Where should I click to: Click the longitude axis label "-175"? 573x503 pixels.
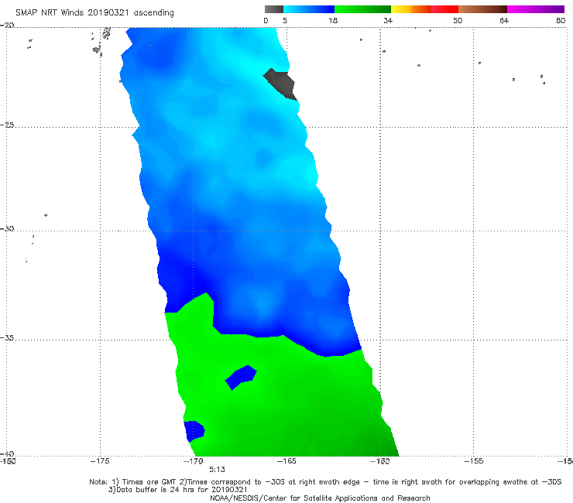pos(100,461)
